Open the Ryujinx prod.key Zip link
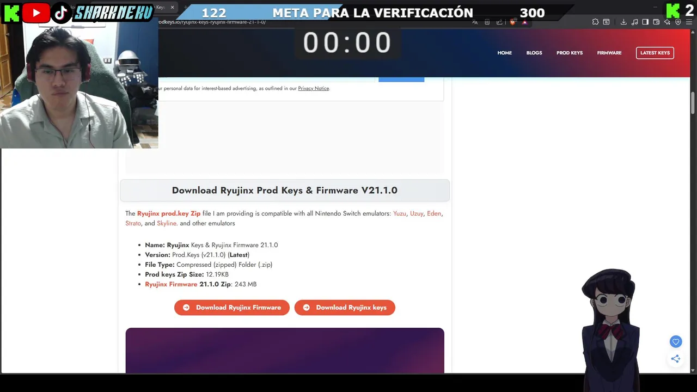697x392 pixels. [x=169, y=213]
